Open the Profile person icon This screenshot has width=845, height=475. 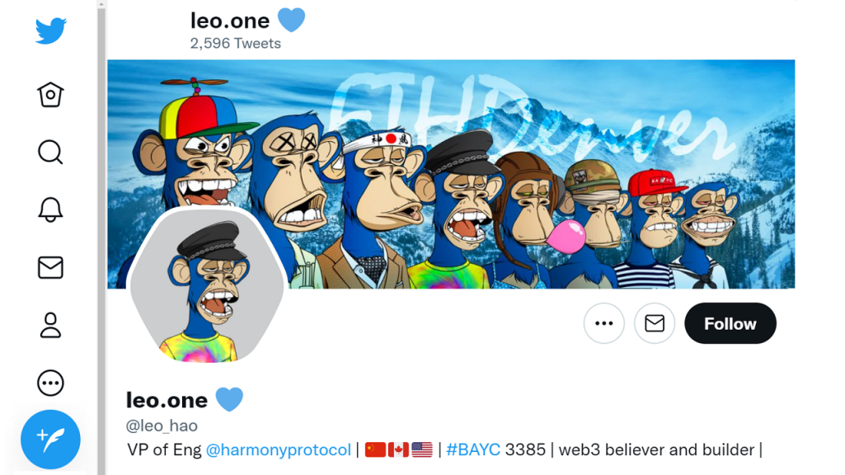(x=50, y=325)
